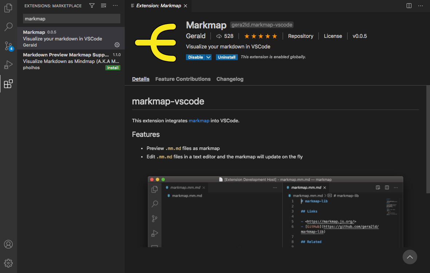Click the filter extensions funnel icon
This screenshot has height=273, width=430.
92,5
